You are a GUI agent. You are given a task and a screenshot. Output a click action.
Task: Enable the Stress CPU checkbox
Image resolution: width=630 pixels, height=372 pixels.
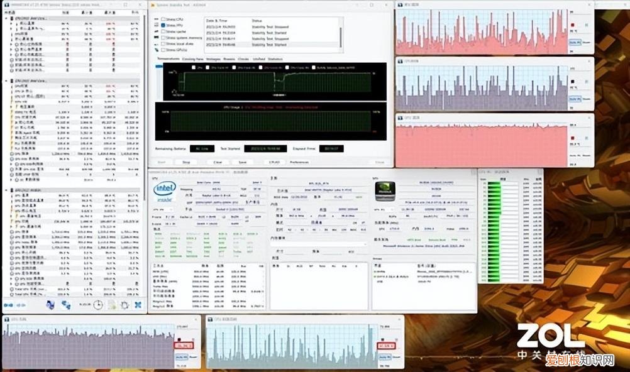click(x=165, y=20)
